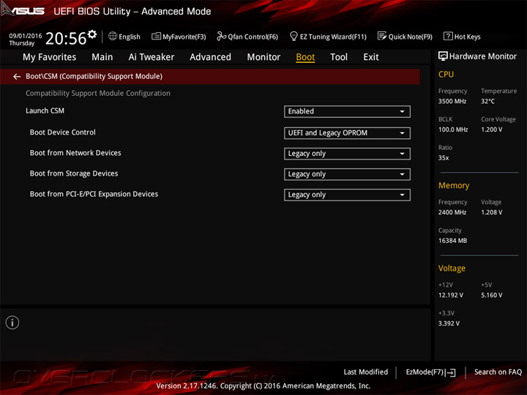
Task: Open Boot from Network Devices dropdown
Action: pyautogui.click(x=347, y=154)
